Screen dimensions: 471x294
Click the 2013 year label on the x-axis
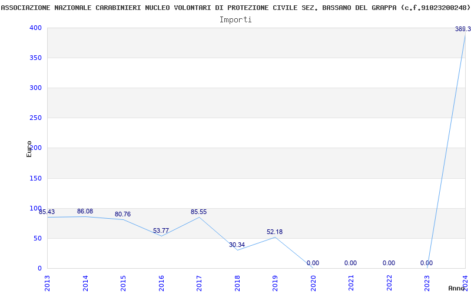point(48,282)
